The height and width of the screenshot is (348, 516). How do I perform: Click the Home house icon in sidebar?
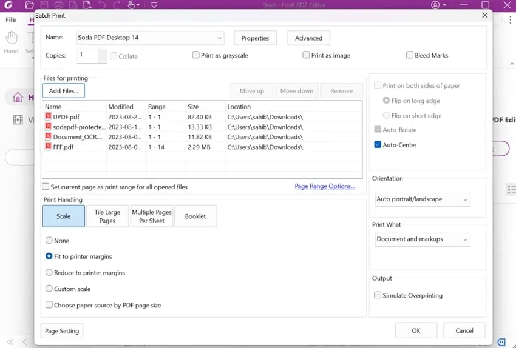tap(18, 97)
